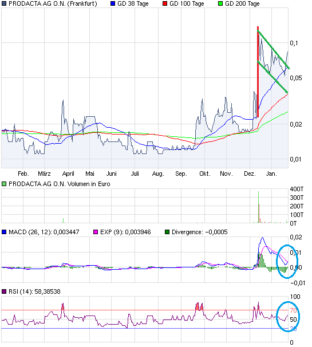This screenshot has width=312, height=347.
Task: Click the 'Juni' month axis label
Action: 111,173
